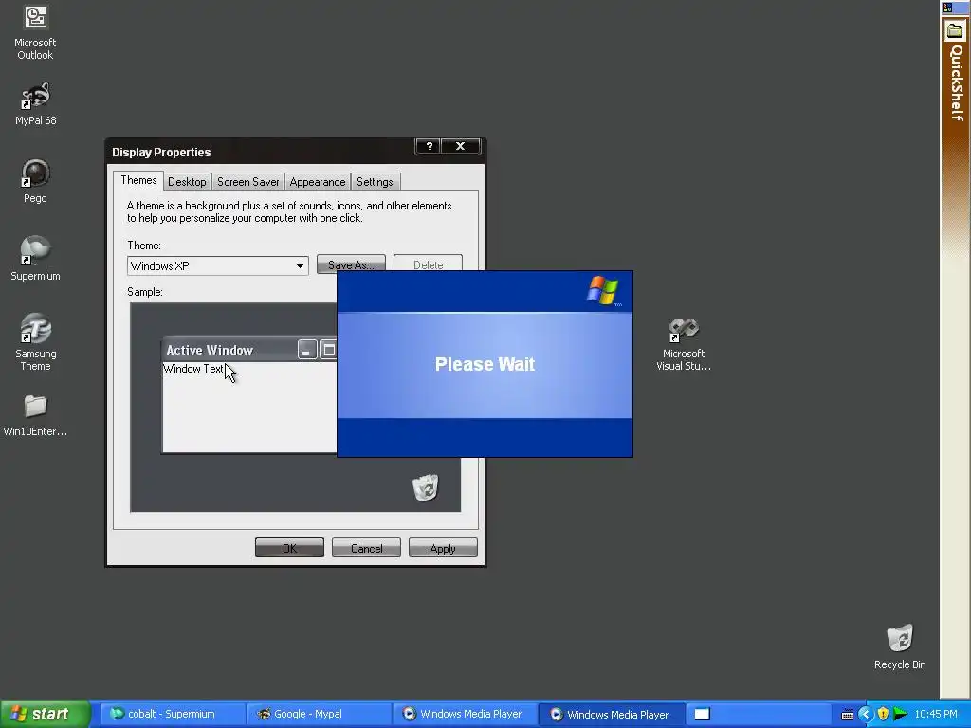Click the on-screen keyboard tray icon

pyautogui.click(x=848, y=715)
